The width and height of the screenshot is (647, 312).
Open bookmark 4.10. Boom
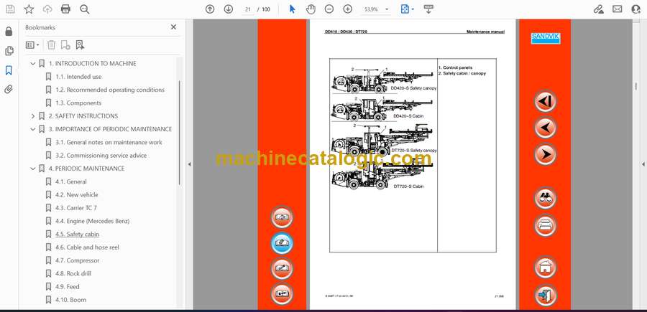point(71,300)
